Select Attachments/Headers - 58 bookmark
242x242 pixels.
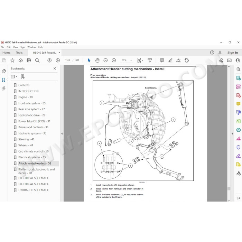pyautogui.click(x=35, y=163)
